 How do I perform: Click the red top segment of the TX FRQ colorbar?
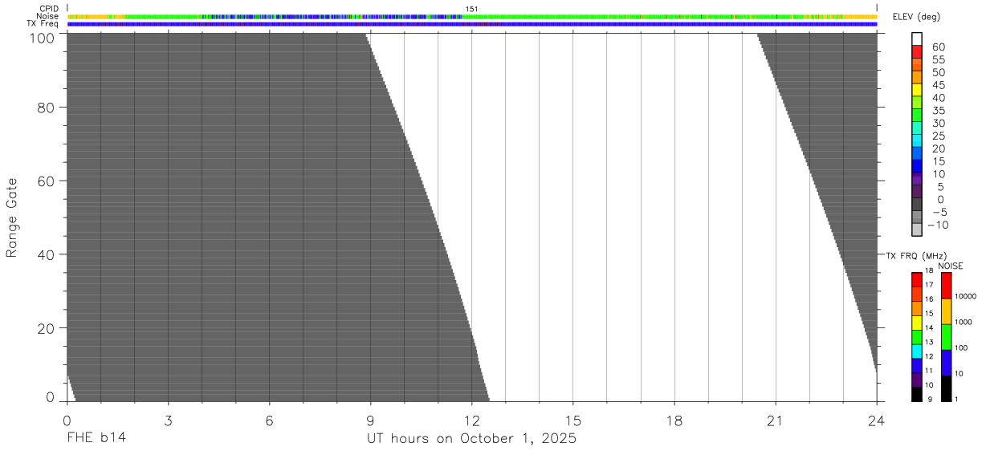tap(917, 279)
